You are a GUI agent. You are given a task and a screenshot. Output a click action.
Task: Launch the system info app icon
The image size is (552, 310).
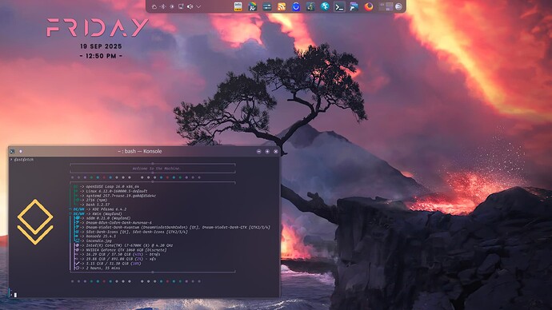tap(238, 6)
